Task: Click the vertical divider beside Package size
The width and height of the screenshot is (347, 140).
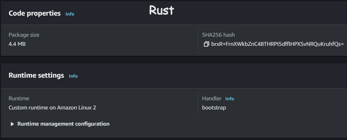Action: pyautogui.click(x=198, y=39)
